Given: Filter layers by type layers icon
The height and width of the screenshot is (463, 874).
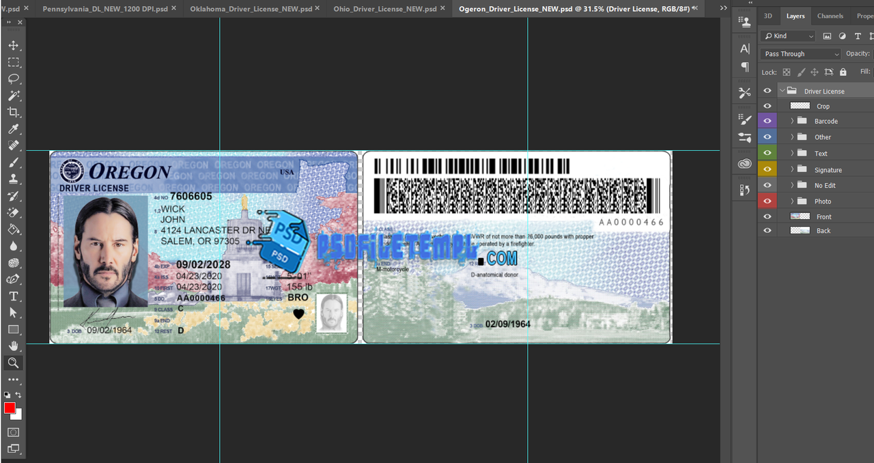Looking at the screenshot, I should (x=858, y=36).
